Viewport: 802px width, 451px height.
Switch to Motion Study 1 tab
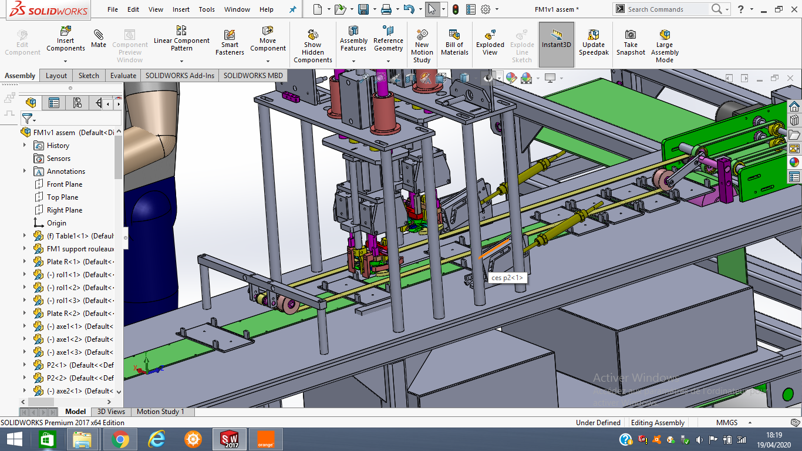(x=160, y=412)
